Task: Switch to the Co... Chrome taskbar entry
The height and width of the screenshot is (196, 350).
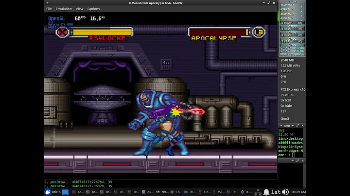Action: [x=176, y=192]
